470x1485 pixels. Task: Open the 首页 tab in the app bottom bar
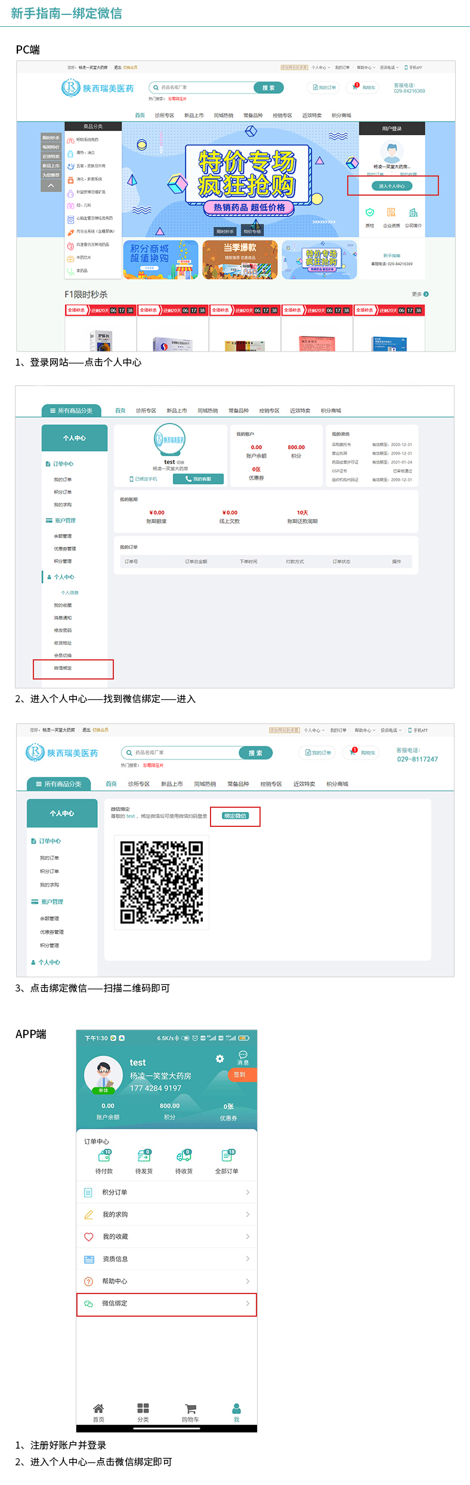tap(98, 1413)
